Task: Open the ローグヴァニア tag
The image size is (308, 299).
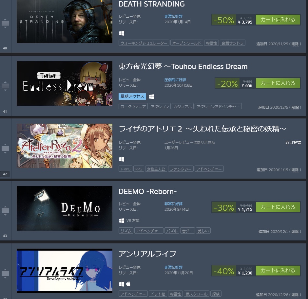Action: pyautogui.click(x=133, y=106)
